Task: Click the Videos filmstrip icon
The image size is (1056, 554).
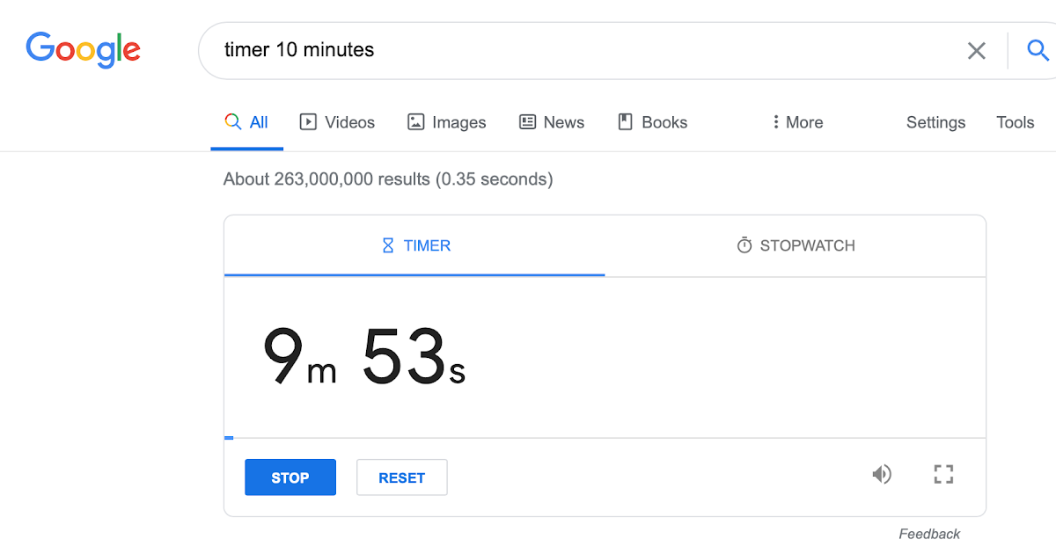Action: click(309, 121)
